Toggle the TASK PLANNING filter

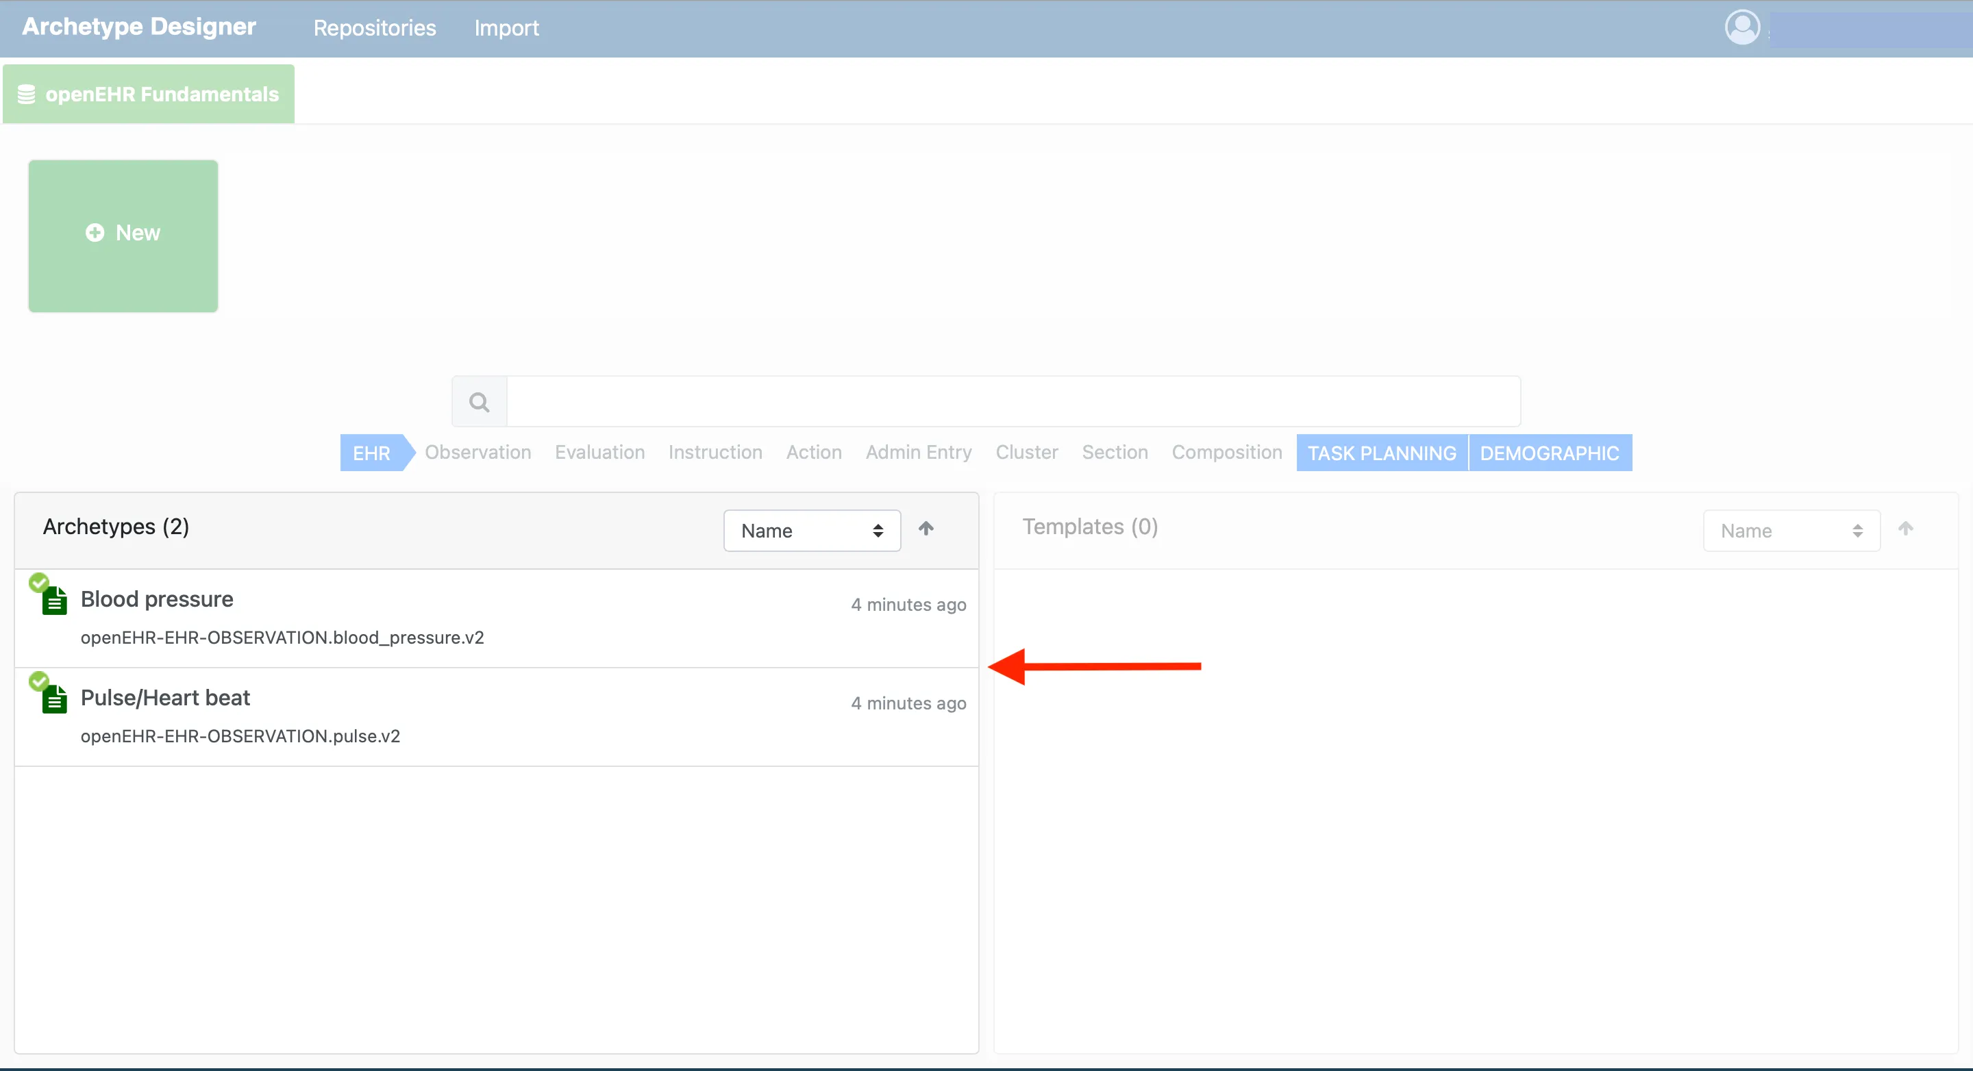1381,453
